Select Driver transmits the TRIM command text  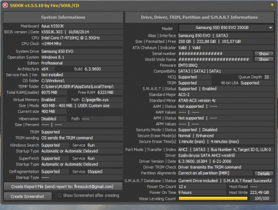(x=210, y=167)
